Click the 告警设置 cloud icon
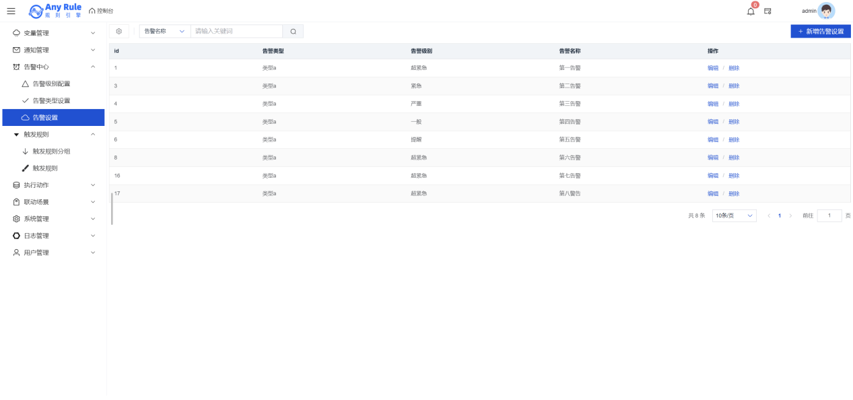Viewport: 853px width, 400px height. pos(26,117)
